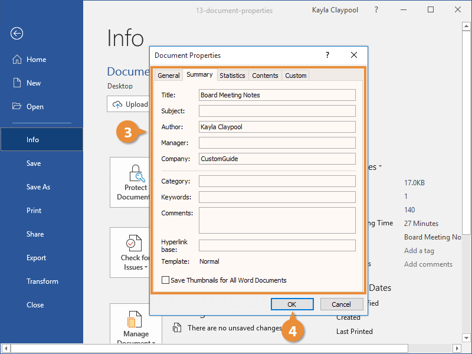Check Save Thumbnails for All Word Documents
This screenshot has width=472, height=354.
pyautogui.click(x=166, y=281)
